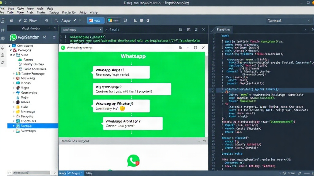
Task: Expand the Mersoage folder node
Action: point(14,112)
